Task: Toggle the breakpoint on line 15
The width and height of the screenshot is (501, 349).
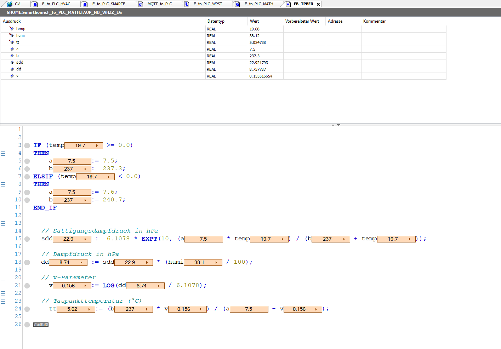Action: (27, 239)
